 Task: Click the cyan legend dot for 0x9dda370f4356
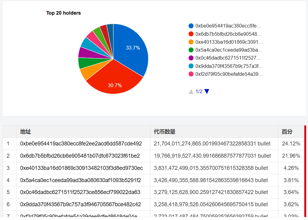(x=191, y=66)
